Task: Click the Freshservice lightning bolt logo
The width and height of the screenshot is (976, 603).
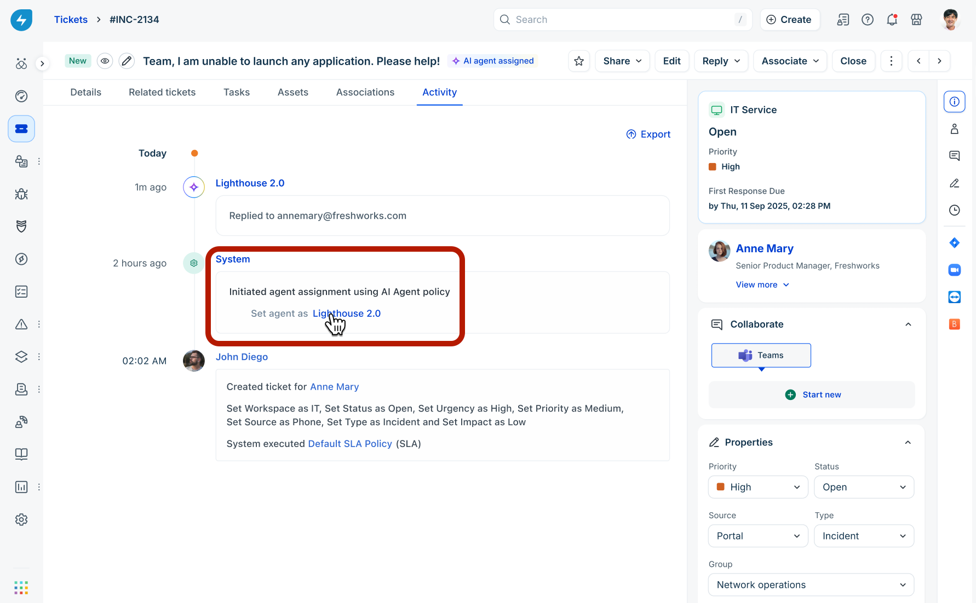Action: (x=21, y=20)
